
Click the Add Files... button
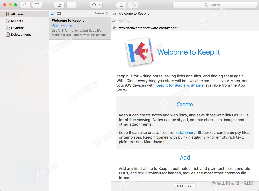tap(185, 186)
